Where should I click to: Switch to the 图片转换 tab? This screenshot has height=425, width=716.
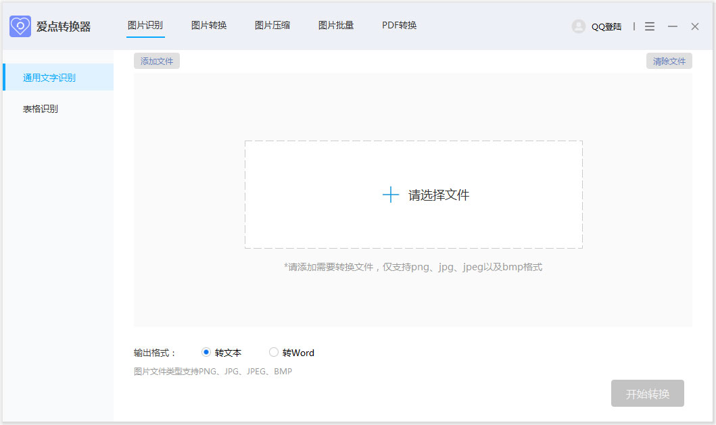[209, 25]
